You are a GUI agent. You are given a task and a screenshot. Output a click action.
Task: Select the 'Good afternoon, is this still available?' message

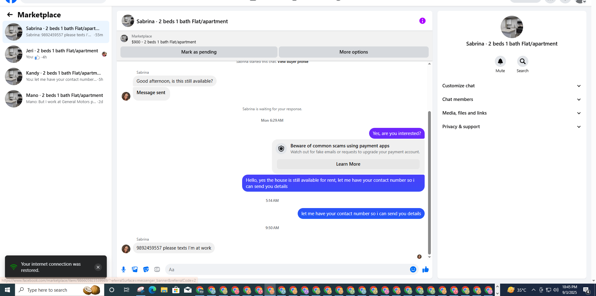(x=175, y=81)
